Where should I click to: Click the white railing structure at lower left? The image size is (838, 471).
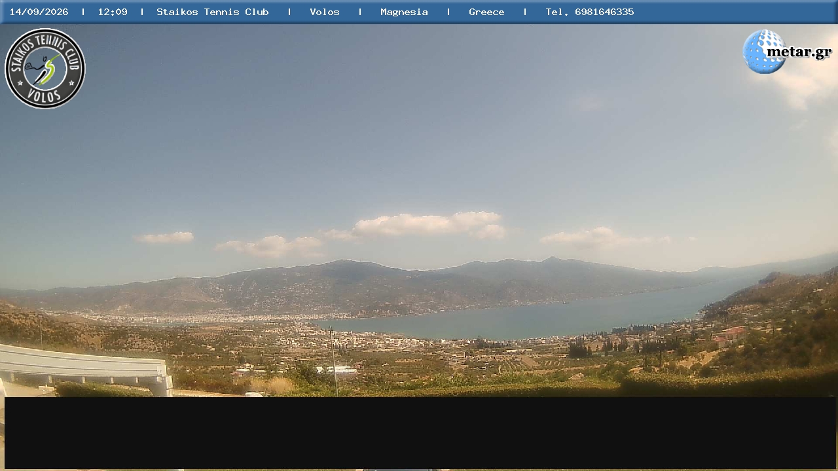[85, 370]
